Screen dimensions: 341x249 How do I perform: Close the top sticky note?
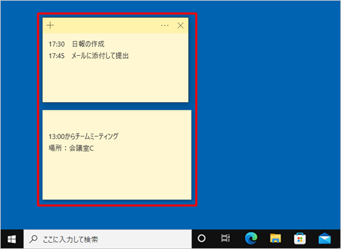[x=181, y=25]
